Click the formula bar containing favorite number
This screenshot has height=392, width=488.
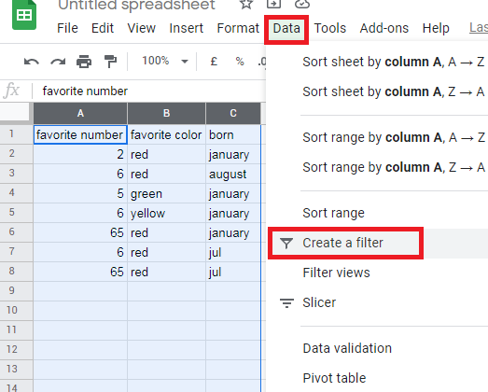coord(149,91)
